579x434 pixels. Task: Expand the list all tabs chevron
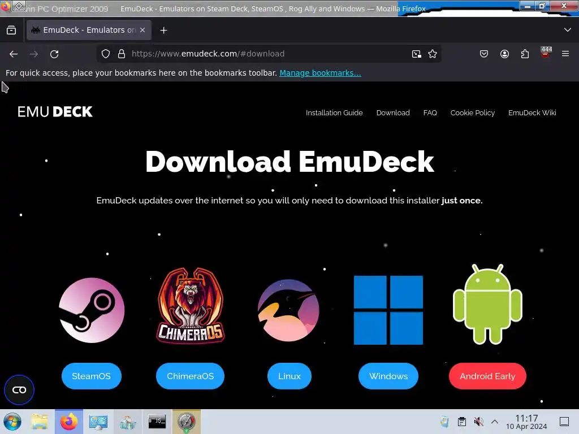pos(568,30)
